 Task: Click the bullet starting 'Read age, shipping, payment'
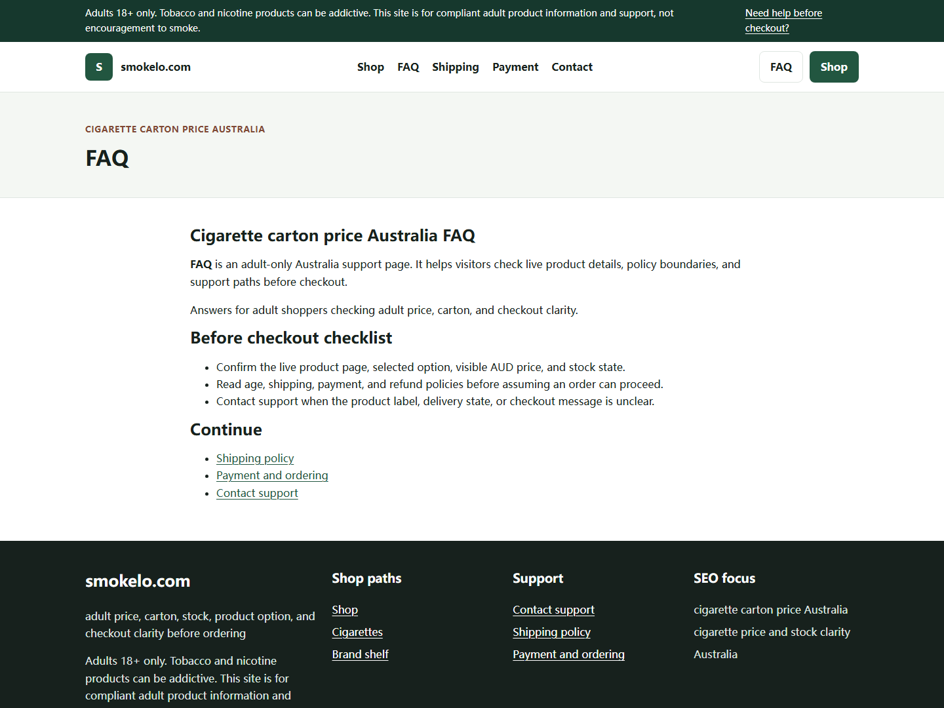(440, 384)
